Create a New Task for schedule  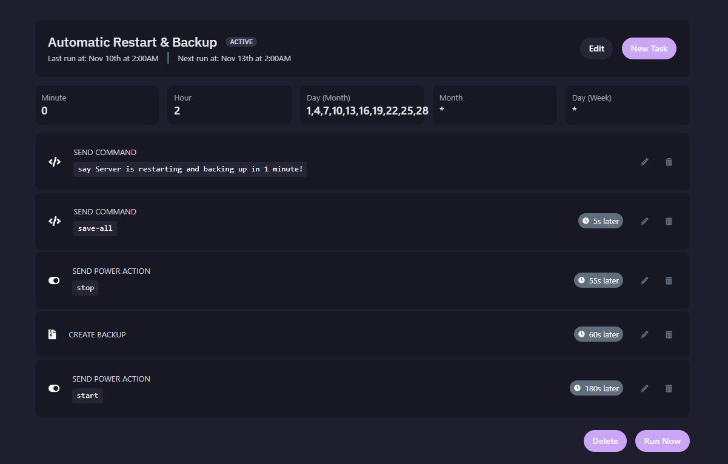point(649,48)
